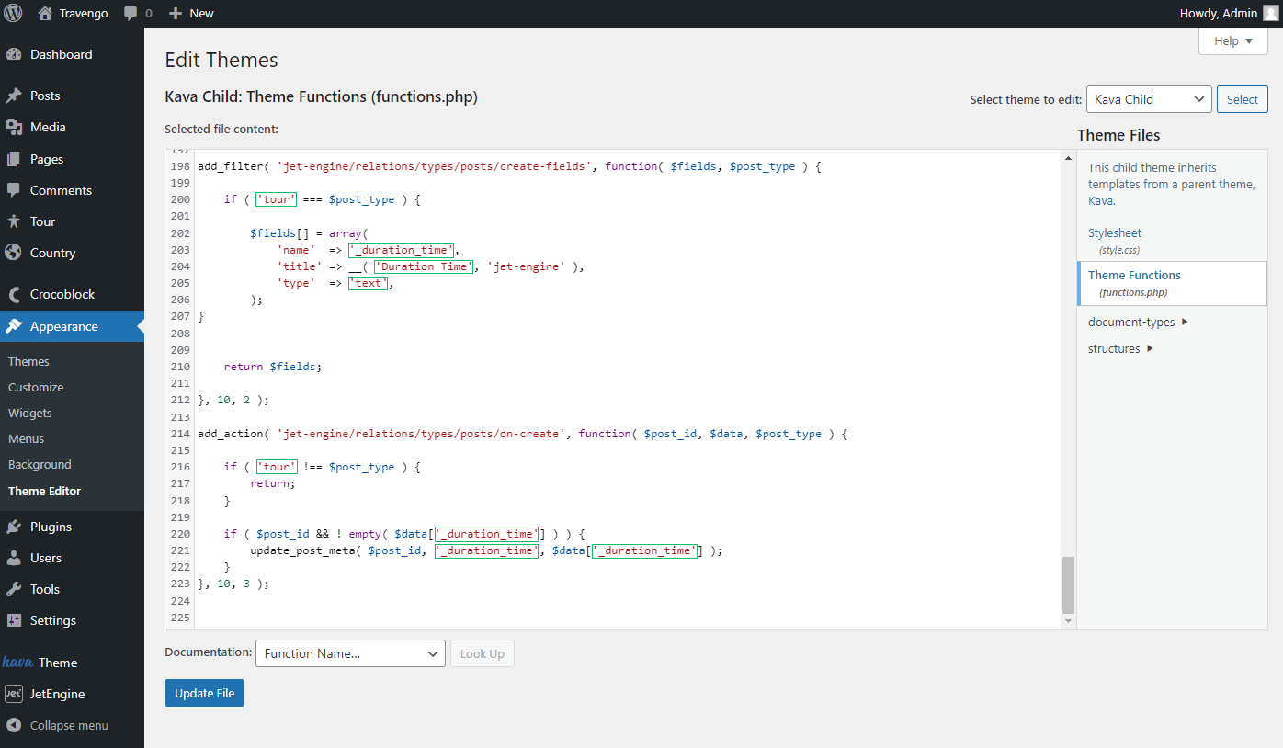Click the Country globe icon
The image size is (1283, 748).
14,253
